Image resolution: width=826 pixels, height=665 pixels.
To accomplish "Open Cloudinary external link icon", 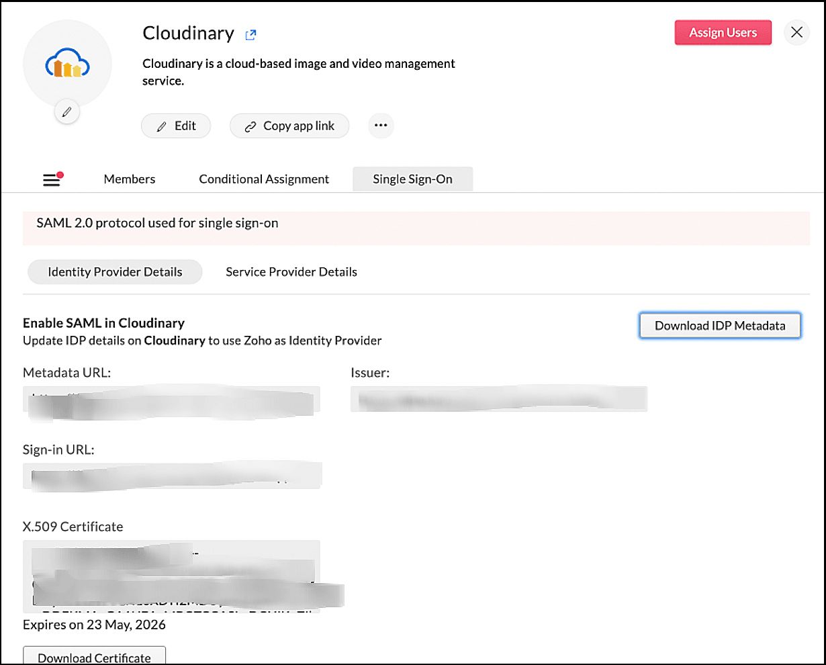I will tap(250, 35).
